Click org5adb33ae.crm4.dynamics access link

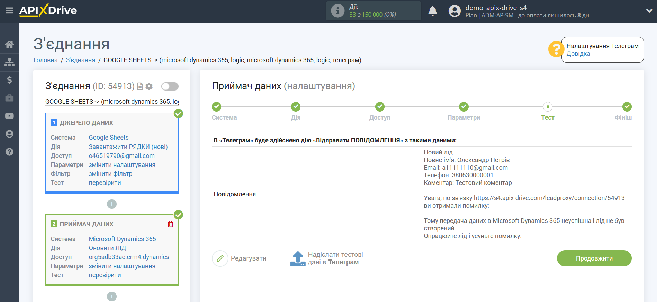click(129, 257)
